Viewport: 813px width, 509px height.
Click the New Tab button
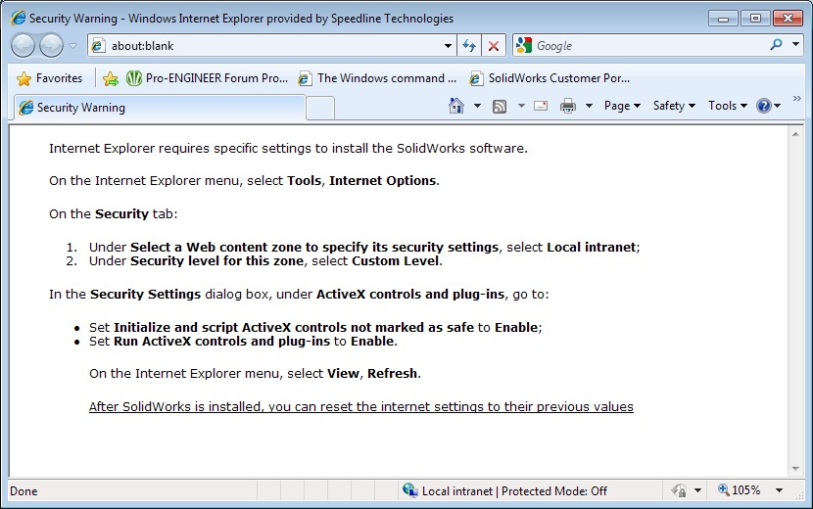point(320,109)
